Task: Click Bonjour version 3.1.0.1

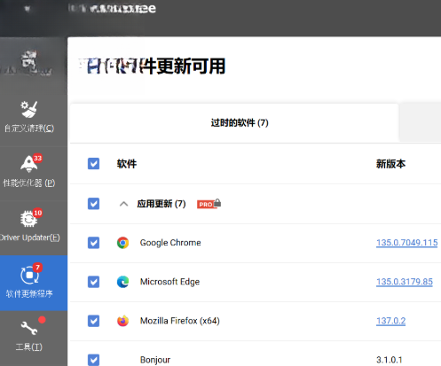Action: pyautogui.click(x=390, y=360)
